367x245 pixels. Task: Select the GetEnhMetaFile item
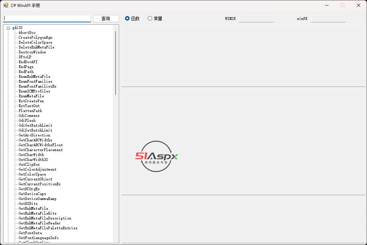(x=33, y=208)
